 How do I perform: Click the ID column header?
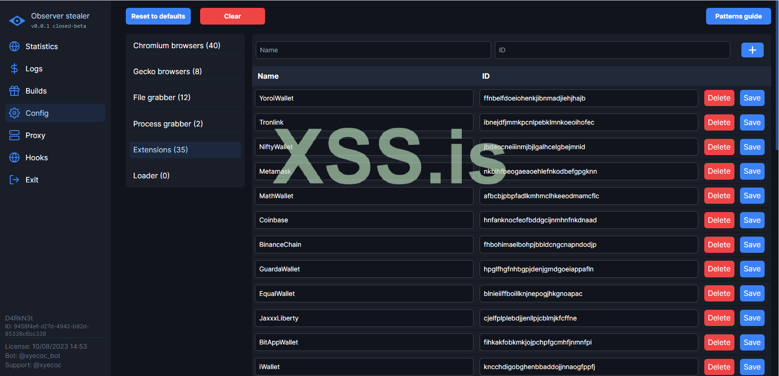coord(486,76)
